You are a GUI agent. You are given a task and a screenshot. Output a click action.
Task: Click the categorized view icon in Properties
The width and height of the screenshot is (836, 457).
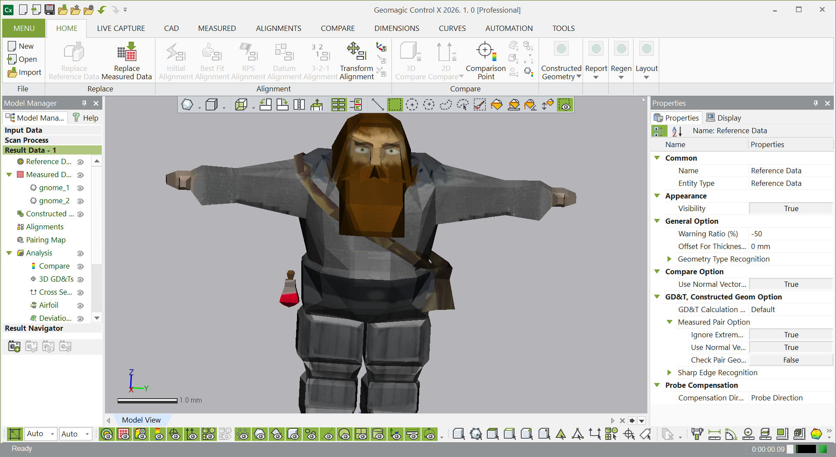[659, 131]
